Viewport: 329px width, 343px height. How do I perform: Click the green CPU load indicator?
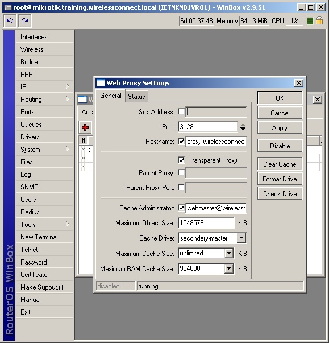pyautogui.click(x=310, y=21)
